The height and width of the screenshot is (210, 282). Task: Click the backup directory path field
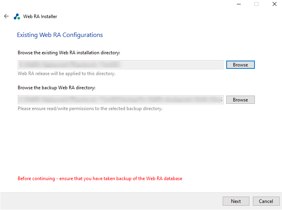(x=120, y=99)
